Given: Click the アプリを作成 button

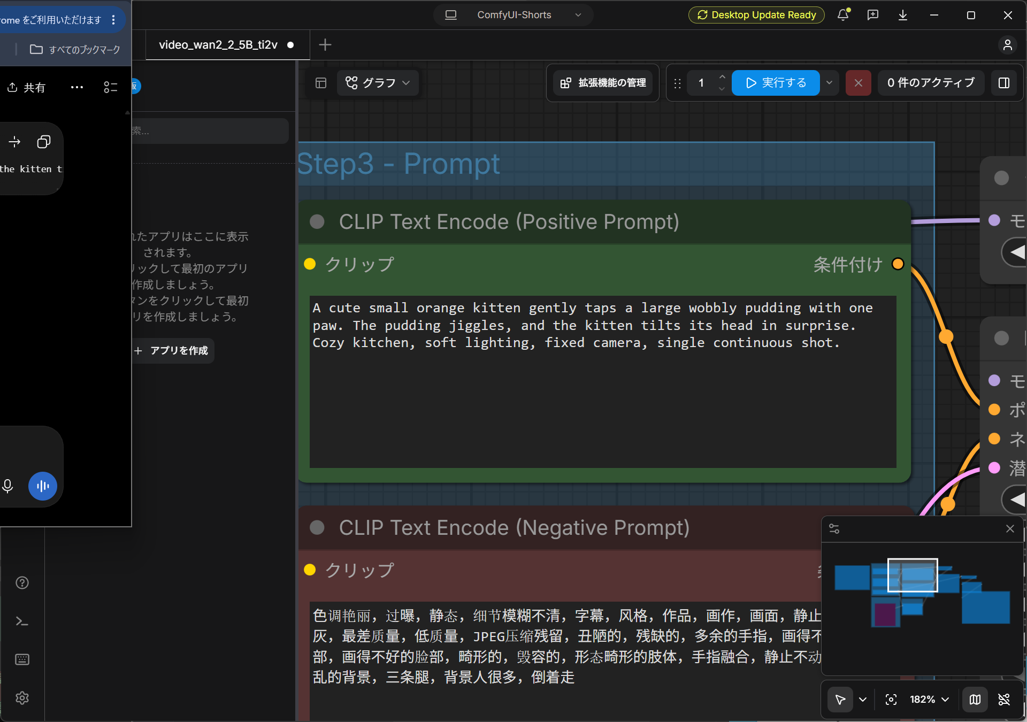Looking at the screenshot, I should coord(172,351).
